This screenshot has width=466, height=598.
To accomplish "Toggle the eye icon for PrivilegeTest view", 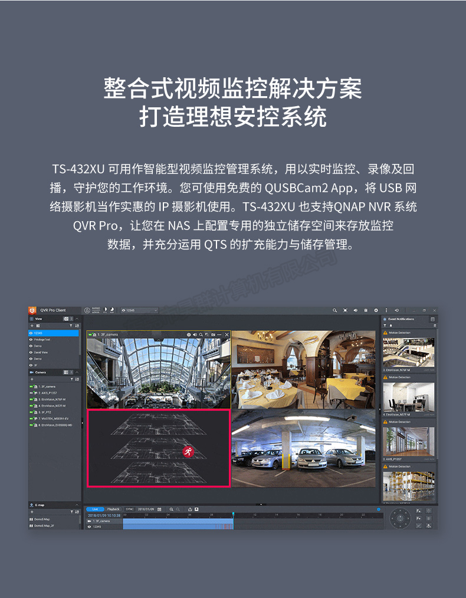I will (x=31, y=340).
